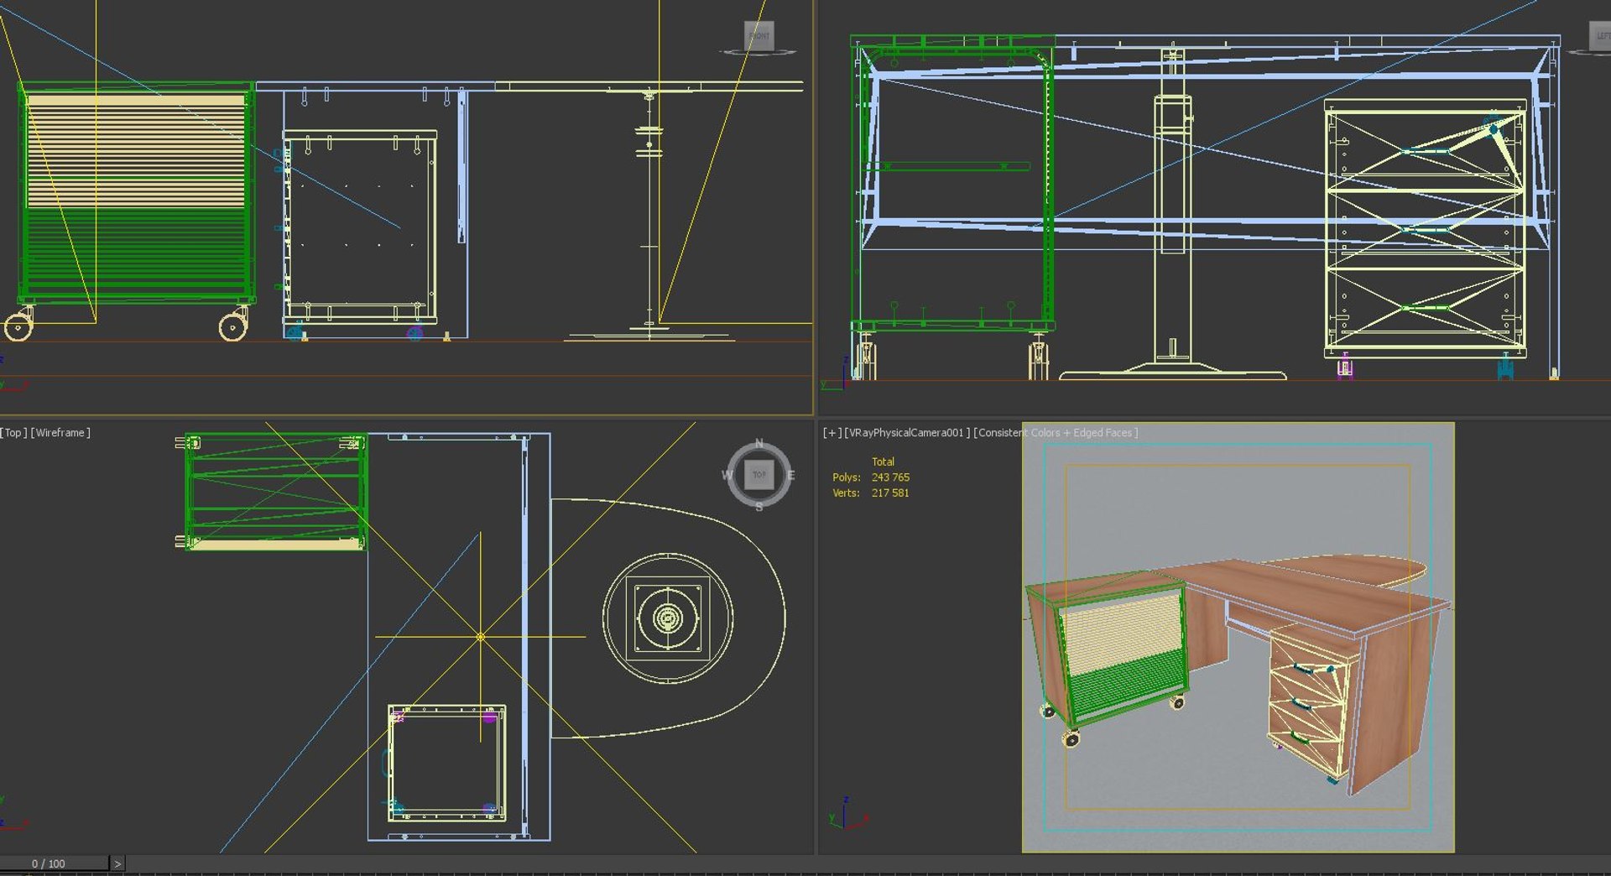
Task: Click the W compass letter on ViewCube
Action: click(727, 475)
